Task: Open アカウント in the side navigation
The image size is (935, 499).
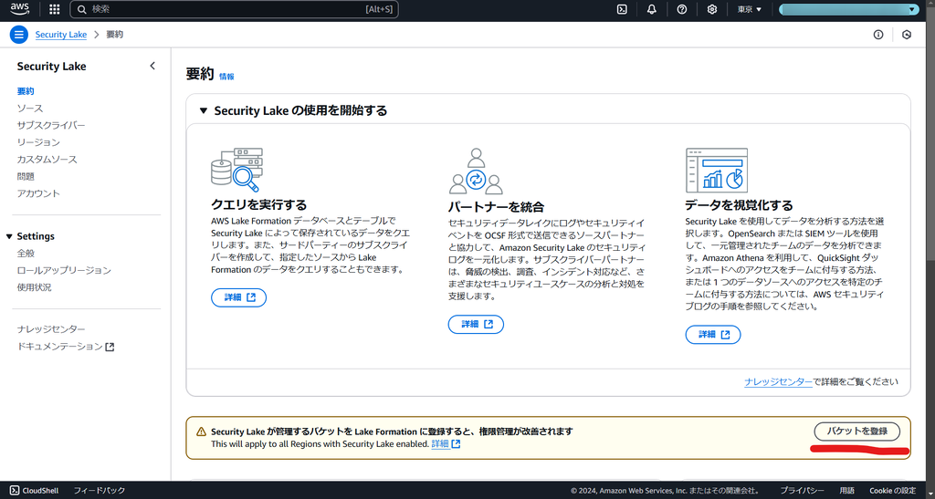Action: pyautogui.click(x=38, y=193)
